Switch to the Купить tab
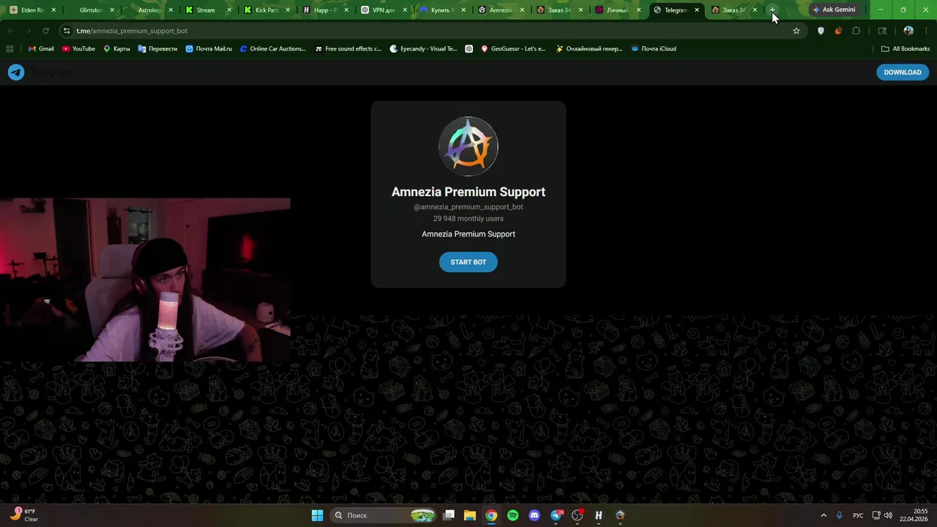Image resolution: width=937 pixels, height=527 pixels. pos(441,10)
